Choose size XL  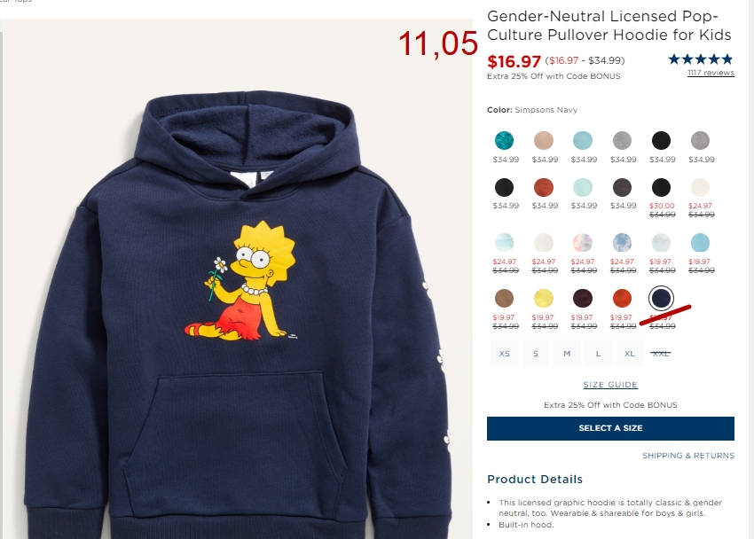tap(630, 354)
